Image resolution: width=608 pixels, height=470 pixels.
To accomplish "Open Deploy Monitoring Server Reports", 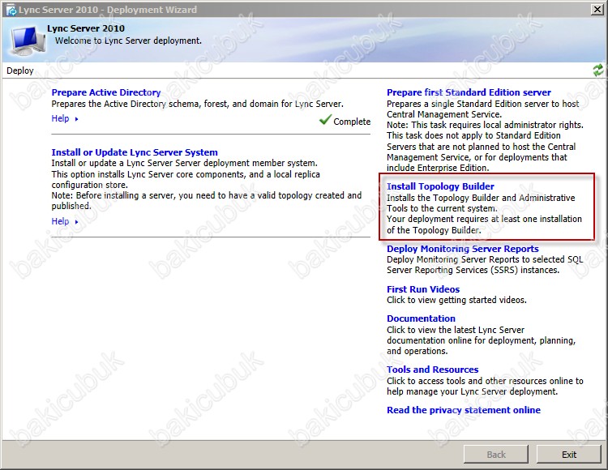I will pyautogui.click(x=463, y=249).
